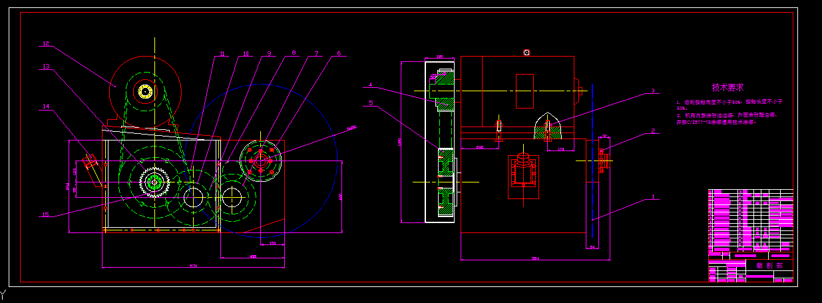Click callout number 6

(339, 53)
